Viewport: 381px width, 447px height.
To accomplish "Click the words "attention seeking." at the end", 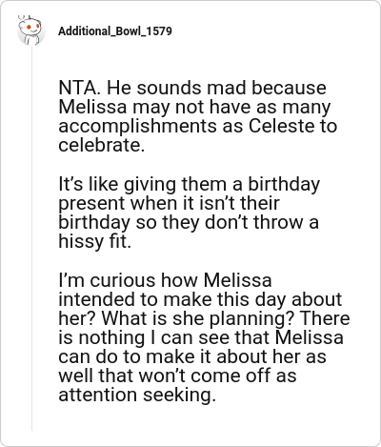I will (137, 396).
